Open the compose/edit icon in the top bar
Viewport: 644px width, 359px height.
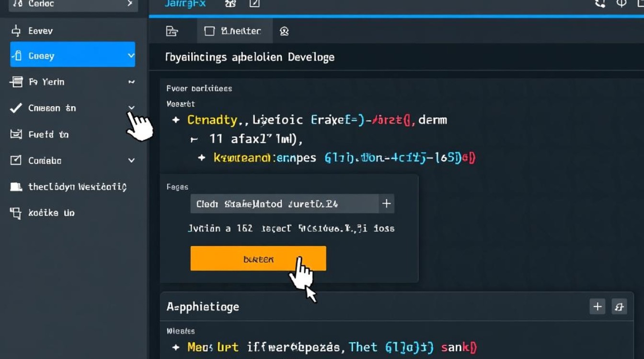(x=254, y=3)
